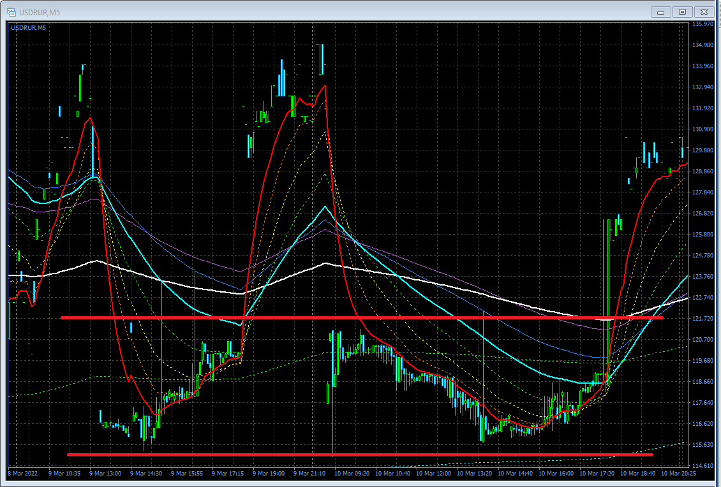The width and height of the screenshot is (721, 487).
Task: Click the 10 Mar 09:20 time label
Action: coord(352,474)
